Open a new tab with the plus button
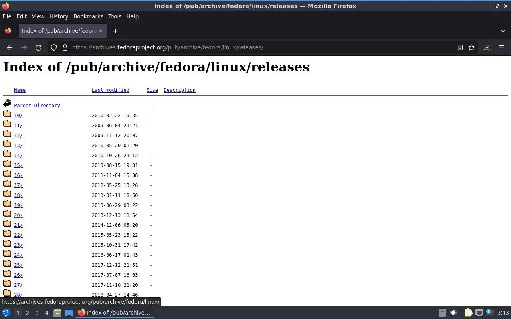 (x=115, y=31)
